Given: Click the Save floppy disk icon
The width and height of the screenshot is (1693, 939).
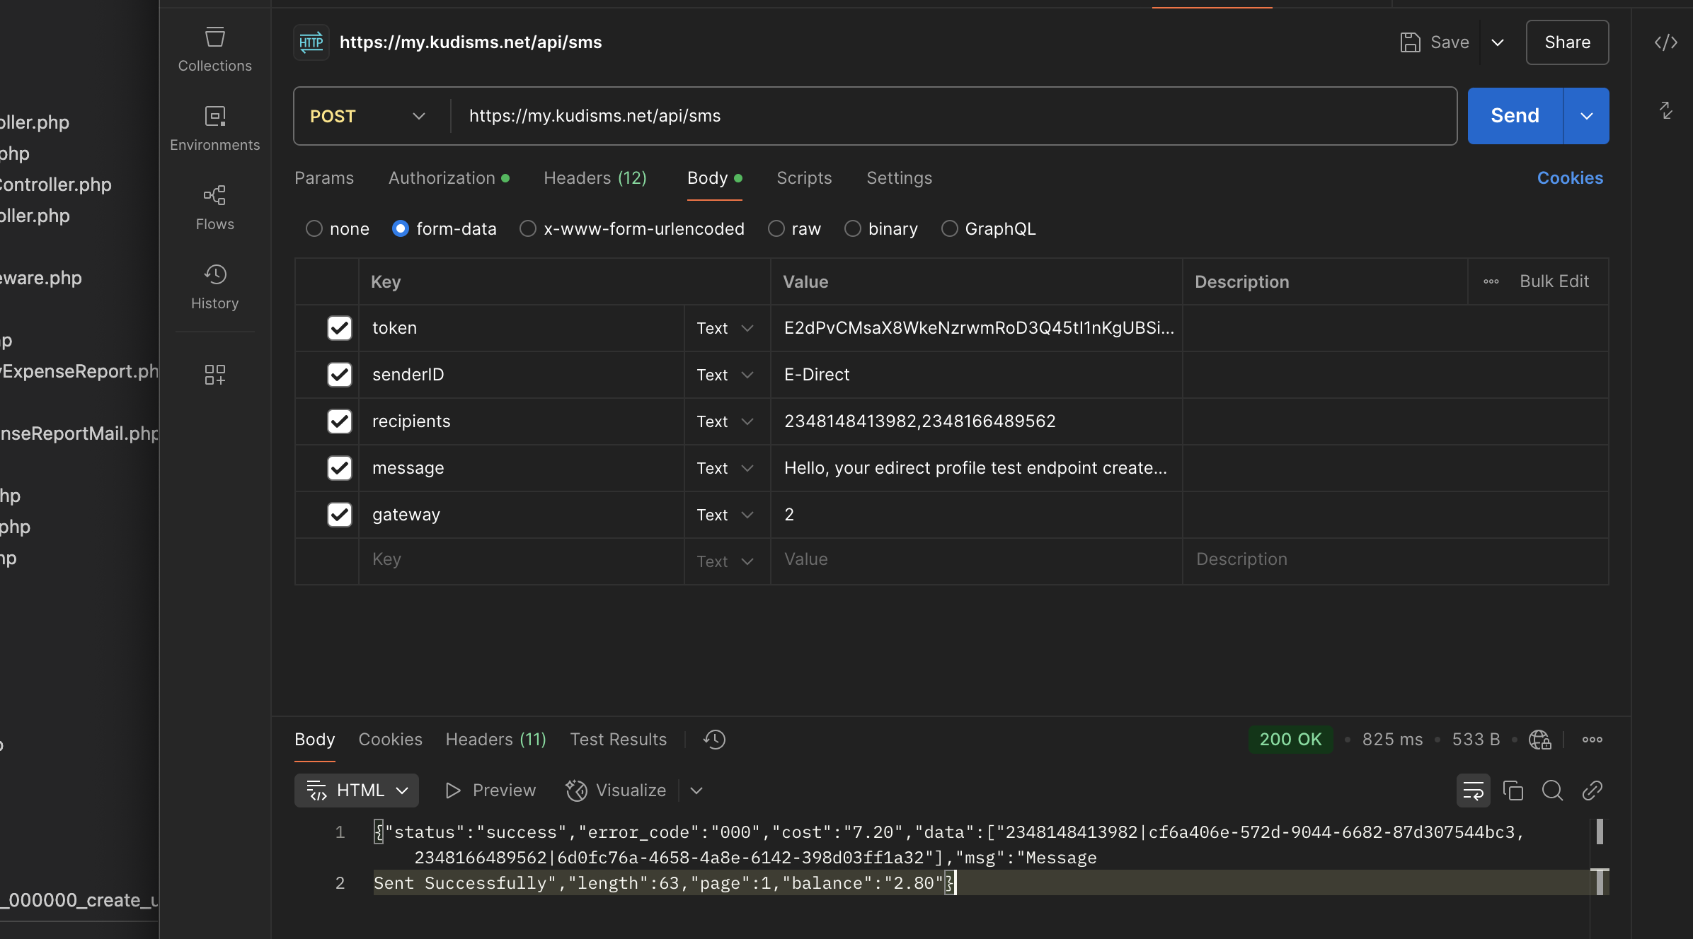Looking at the screenshot, I should 1410,42.
